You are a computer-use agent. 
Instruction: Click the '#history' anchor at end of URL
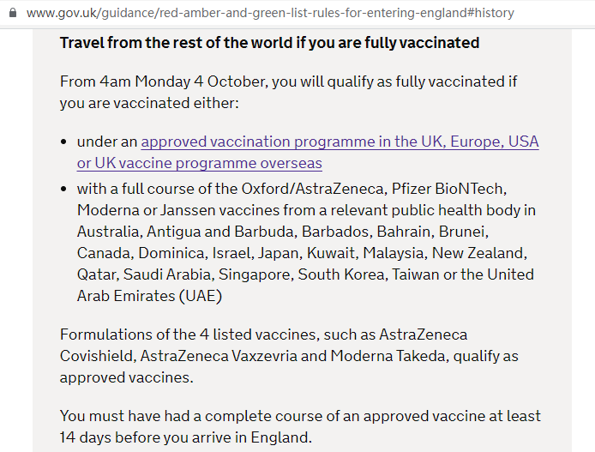coord(490,13)
